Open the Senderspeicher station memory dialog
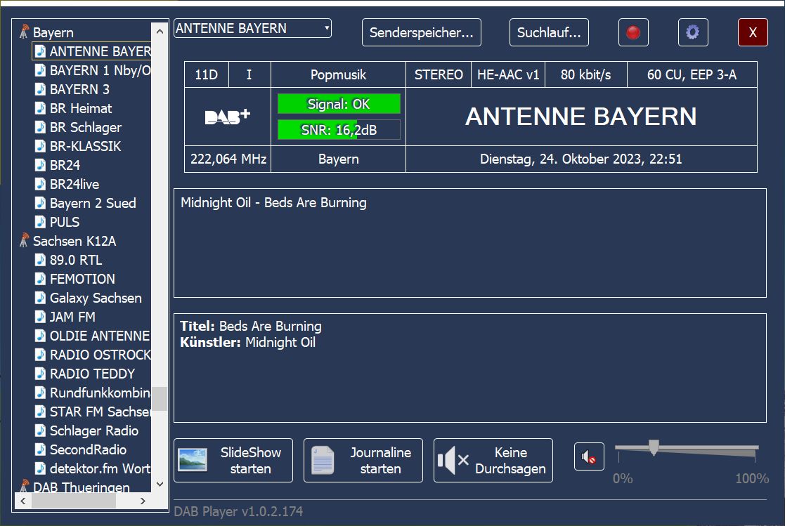This screenshot has width=785, height=526. 422,32
